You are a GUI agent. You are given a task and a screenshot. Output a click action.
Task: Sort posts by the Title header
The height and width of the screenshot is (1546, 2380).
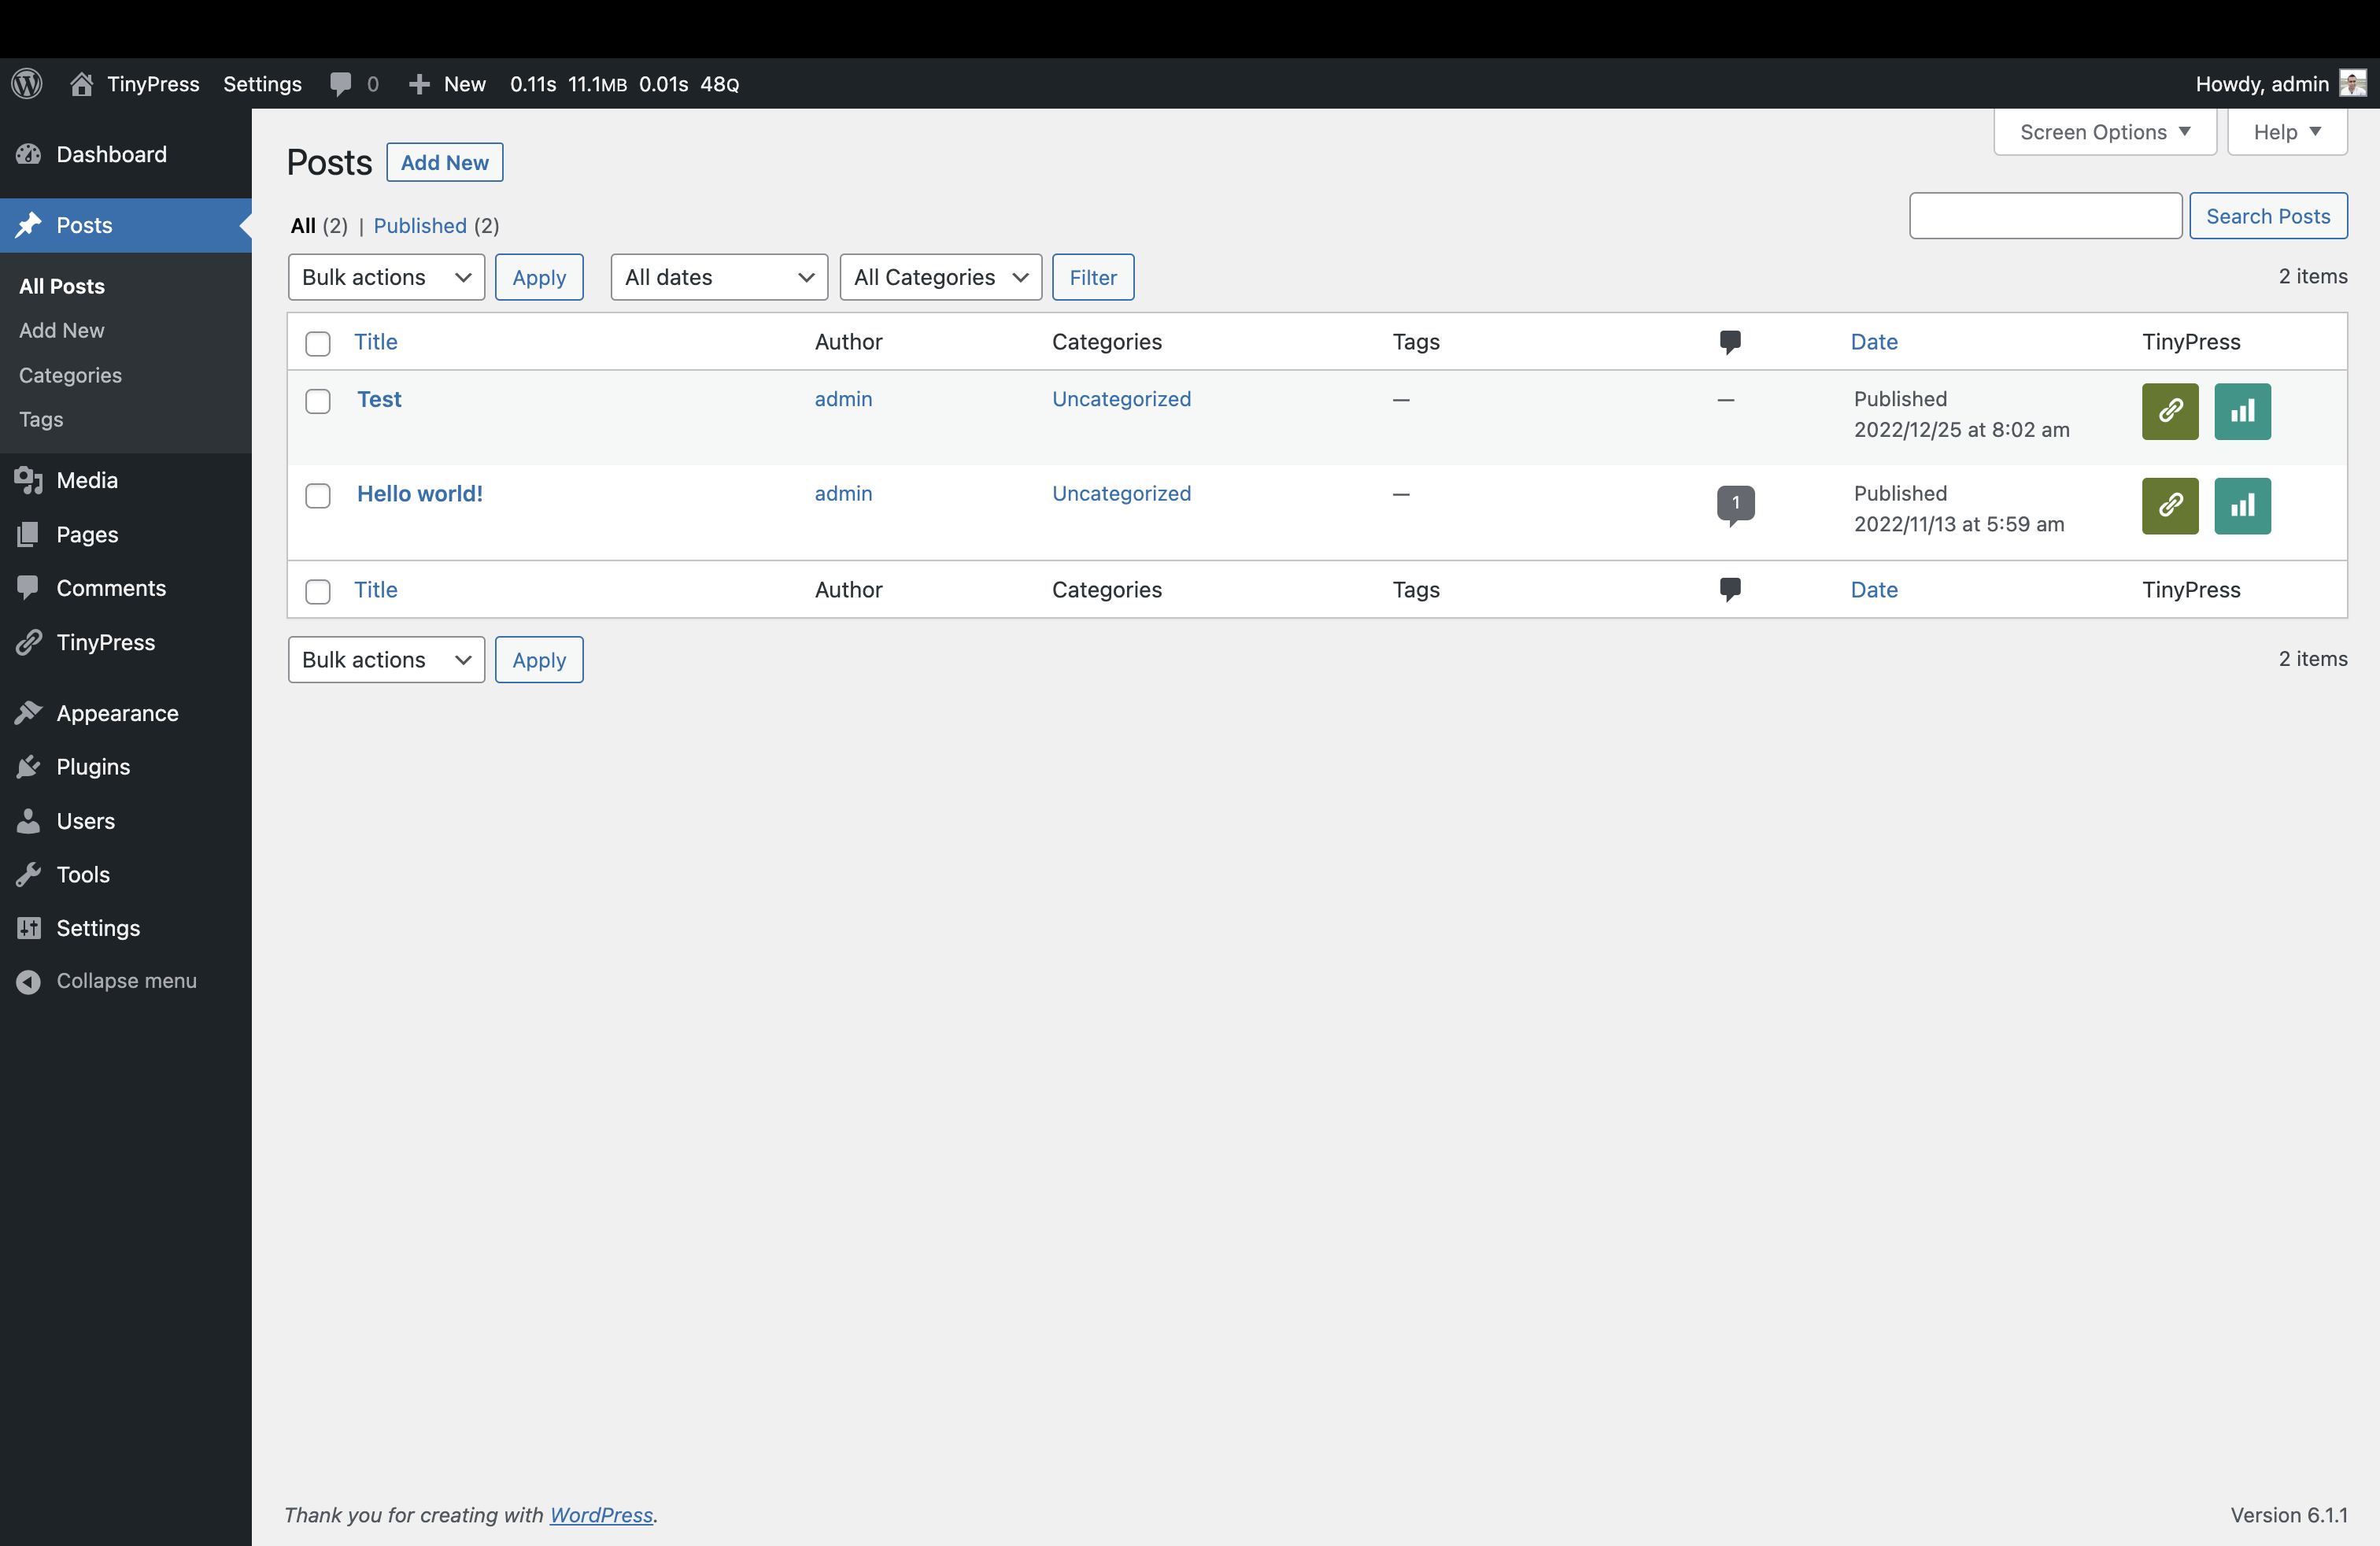tap(376, 342)
